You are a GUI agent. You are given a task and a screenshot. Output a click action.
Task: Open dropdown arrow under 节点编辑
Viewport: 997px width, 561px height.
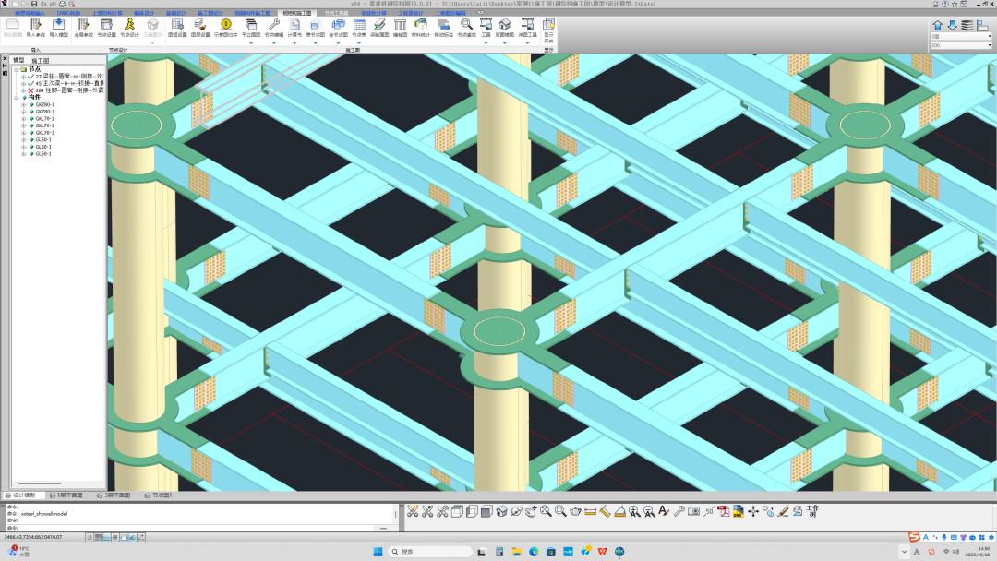click(274, 42)
